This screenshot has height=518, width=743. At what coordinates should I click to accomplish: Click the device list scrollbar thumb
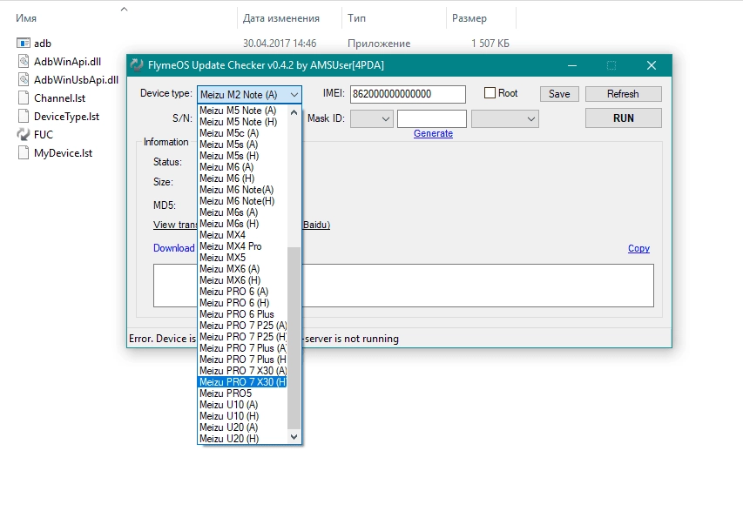[x=294, y=338]
